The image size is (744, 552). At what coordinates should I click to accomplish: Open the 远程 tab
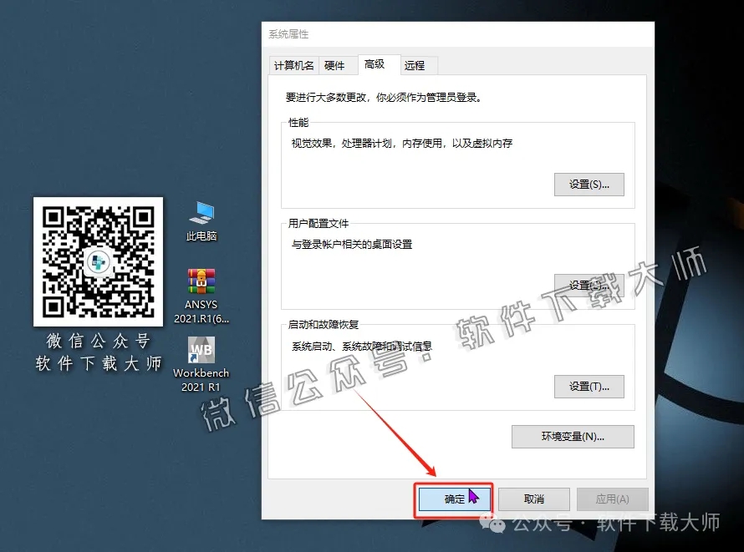click(416, 64)
